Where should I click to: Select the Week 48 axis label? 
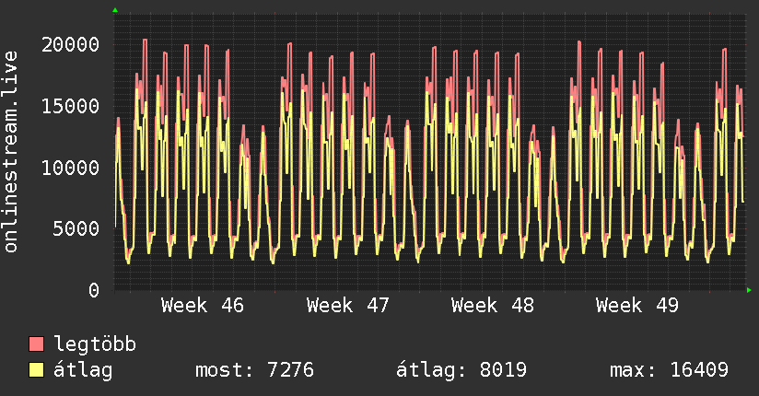coord(493,306)
